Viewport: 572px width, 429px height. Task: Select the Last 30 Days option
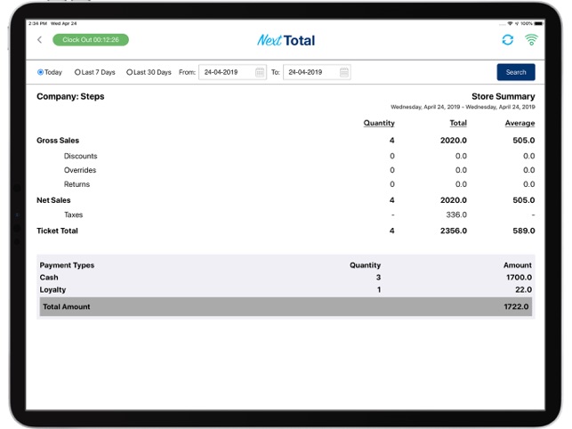coord(149,72)
